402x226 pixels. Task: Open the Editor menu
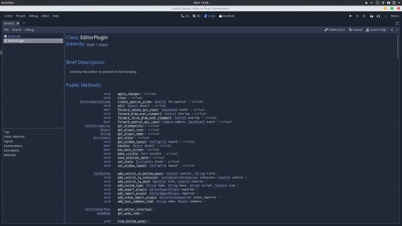pos(45,16)
